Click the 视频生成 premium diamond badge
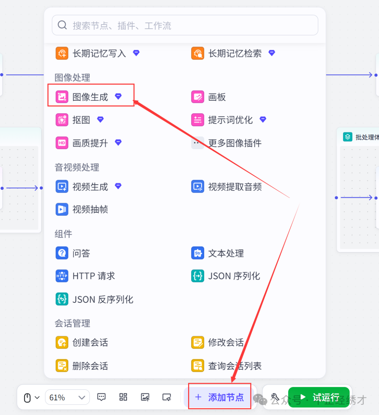Viewport: 379px width, 415px height. [x=118, y=186]
